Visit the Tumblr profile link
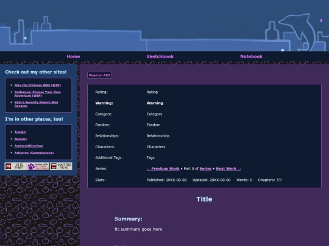The width and height of the screenshot is (329, 246). coord(20,132)
